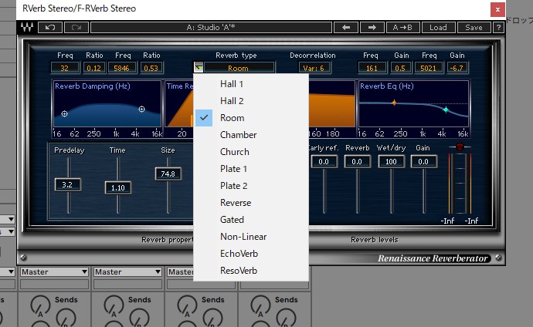
Task: Choose Hall 1 reverb type
Action: [x=251, y=84]
